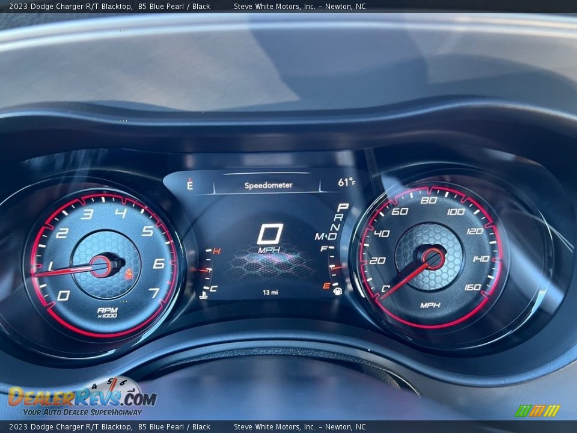577x433 pixels.
Task: Tap the 60 mark on analog speedometer
Action: [x=400, y=211]
